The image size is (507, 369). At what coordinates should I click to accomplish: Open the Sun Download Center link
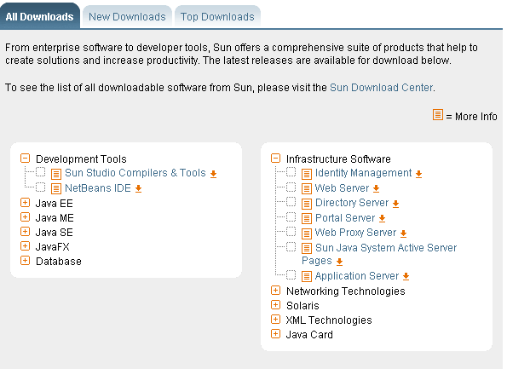[381, 88]
